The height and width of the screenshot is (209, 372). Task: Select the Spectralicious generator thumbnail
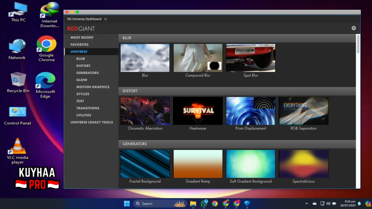pos(304,164)
